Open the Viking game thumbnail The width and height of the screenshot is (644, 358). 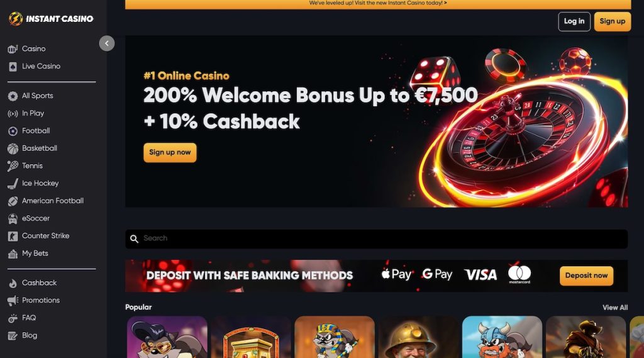point(502,337)
